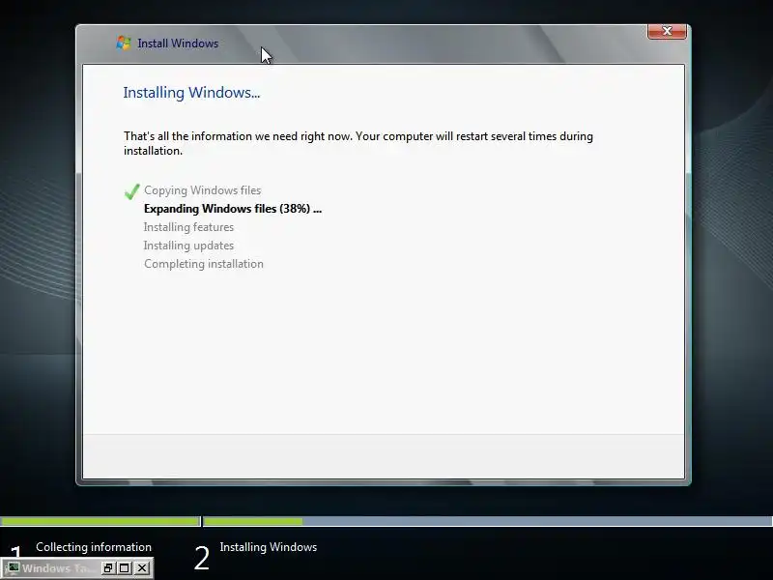Close the Install Windows dialog

667,31
